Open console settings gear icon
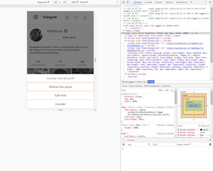Screen dimensions: 213x171 click(x=210, y=144)
